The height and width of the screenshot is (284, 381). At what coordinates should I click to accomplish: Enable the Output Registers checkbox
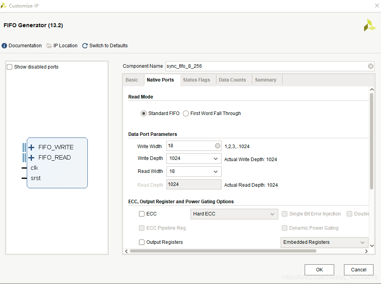(142, 242)
